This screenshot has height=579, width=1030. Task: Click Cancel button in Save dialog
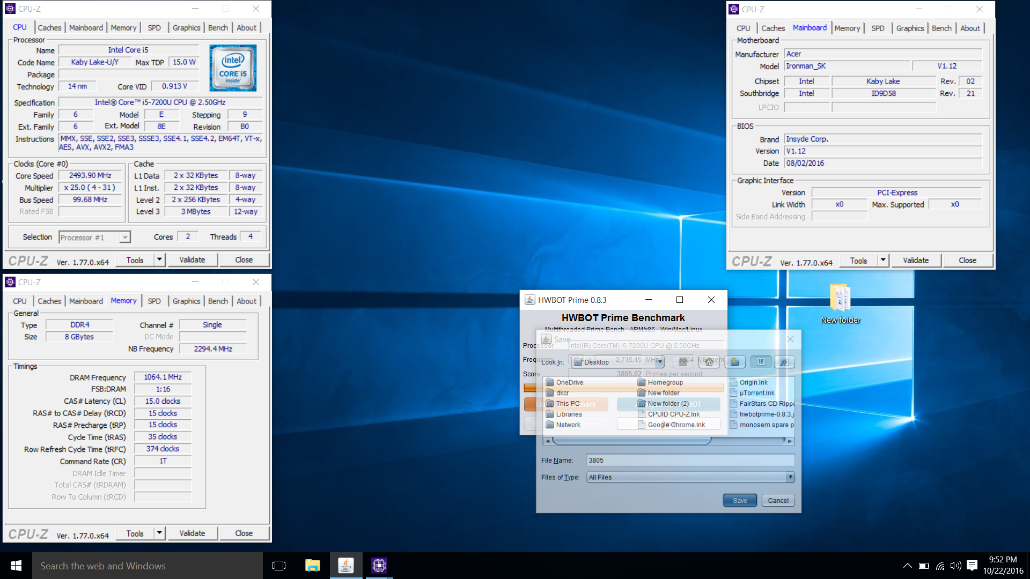778,500
